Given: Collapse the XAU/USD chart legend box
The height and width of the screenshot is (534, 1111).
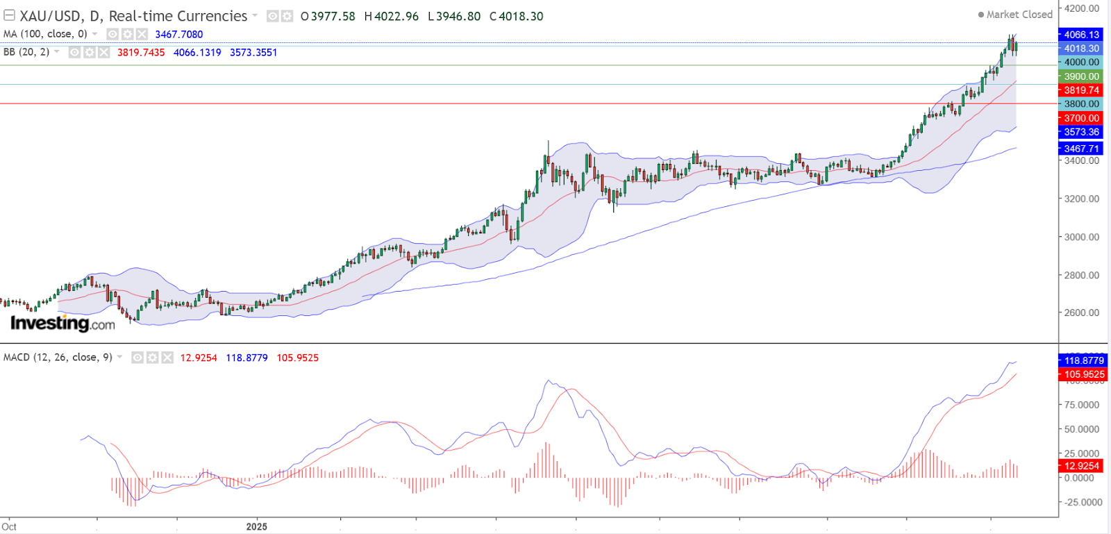Looking at the screenshot, I should [9, 15].
